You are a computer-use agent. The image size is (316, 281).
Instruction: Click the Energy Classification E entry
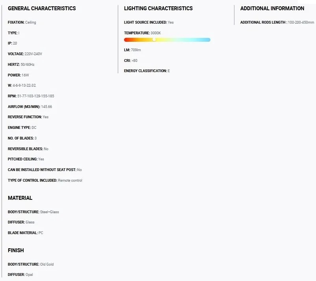click(147, 71)
